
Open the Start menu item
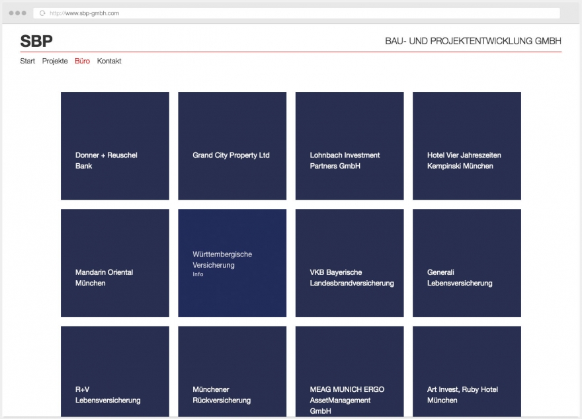point(28,61)
